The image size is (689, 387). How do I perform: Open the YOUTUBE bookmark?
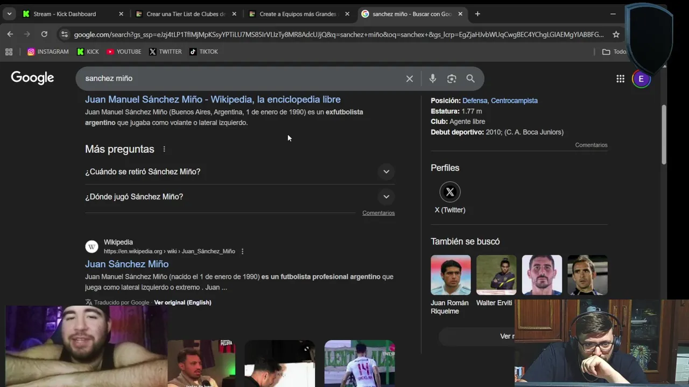click(x=124, y=52)
